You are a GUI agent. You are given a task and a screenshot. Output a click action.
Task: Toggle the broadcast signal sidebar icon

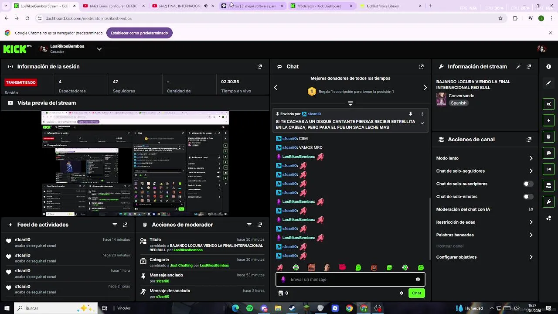[x=548, y=169]
